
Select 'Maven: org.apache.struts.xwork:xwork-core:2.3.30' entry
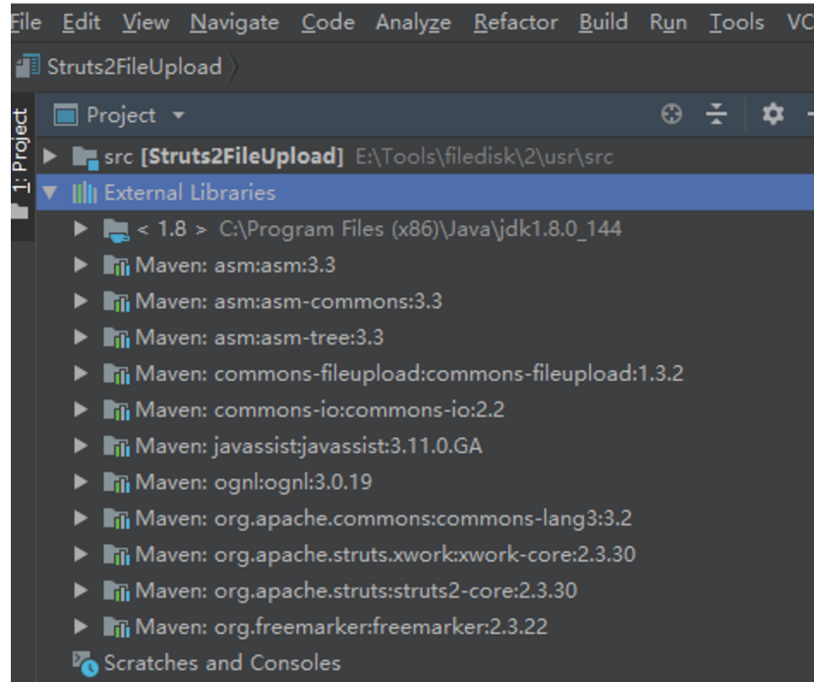(x=425, y=554)
